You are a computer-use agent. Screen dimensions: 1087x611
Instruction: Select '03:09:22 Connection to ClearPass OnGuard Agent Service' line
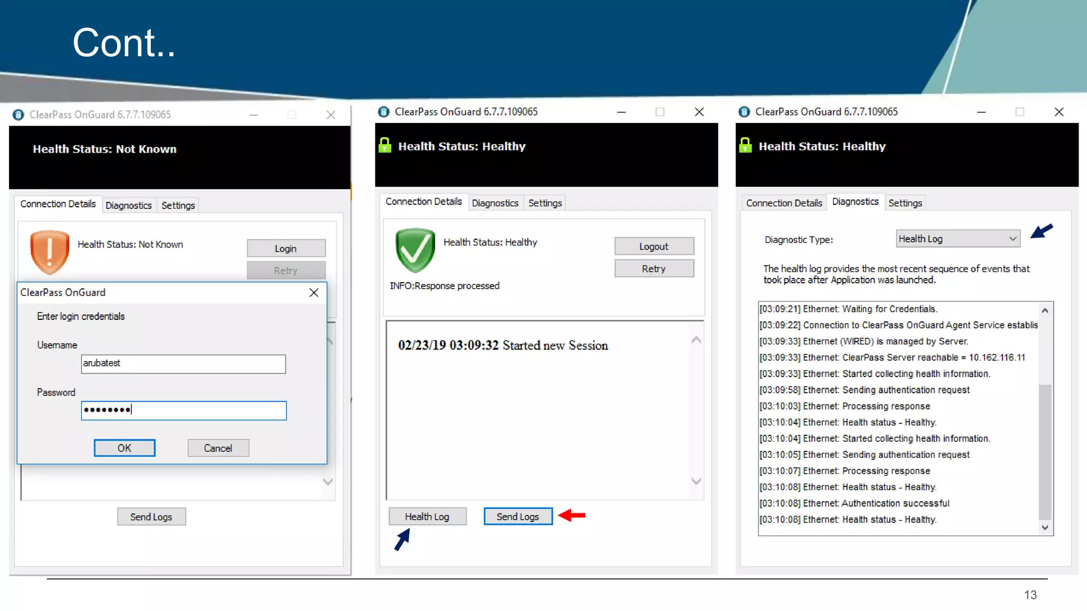(898, 325)
